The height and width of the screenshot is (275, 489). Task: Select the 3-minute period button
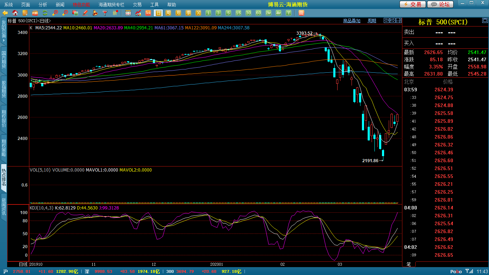pyautogui.click(x=218, y=13)
